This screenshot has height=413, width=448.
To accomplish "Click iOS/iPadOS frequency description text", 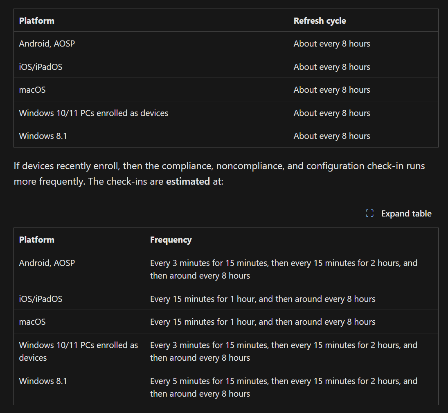I will 263,299.
